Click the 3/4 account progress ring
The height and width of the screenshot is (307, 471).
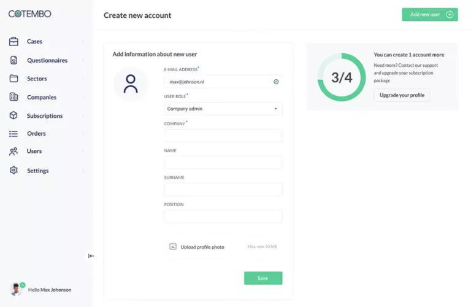point(342,77)
